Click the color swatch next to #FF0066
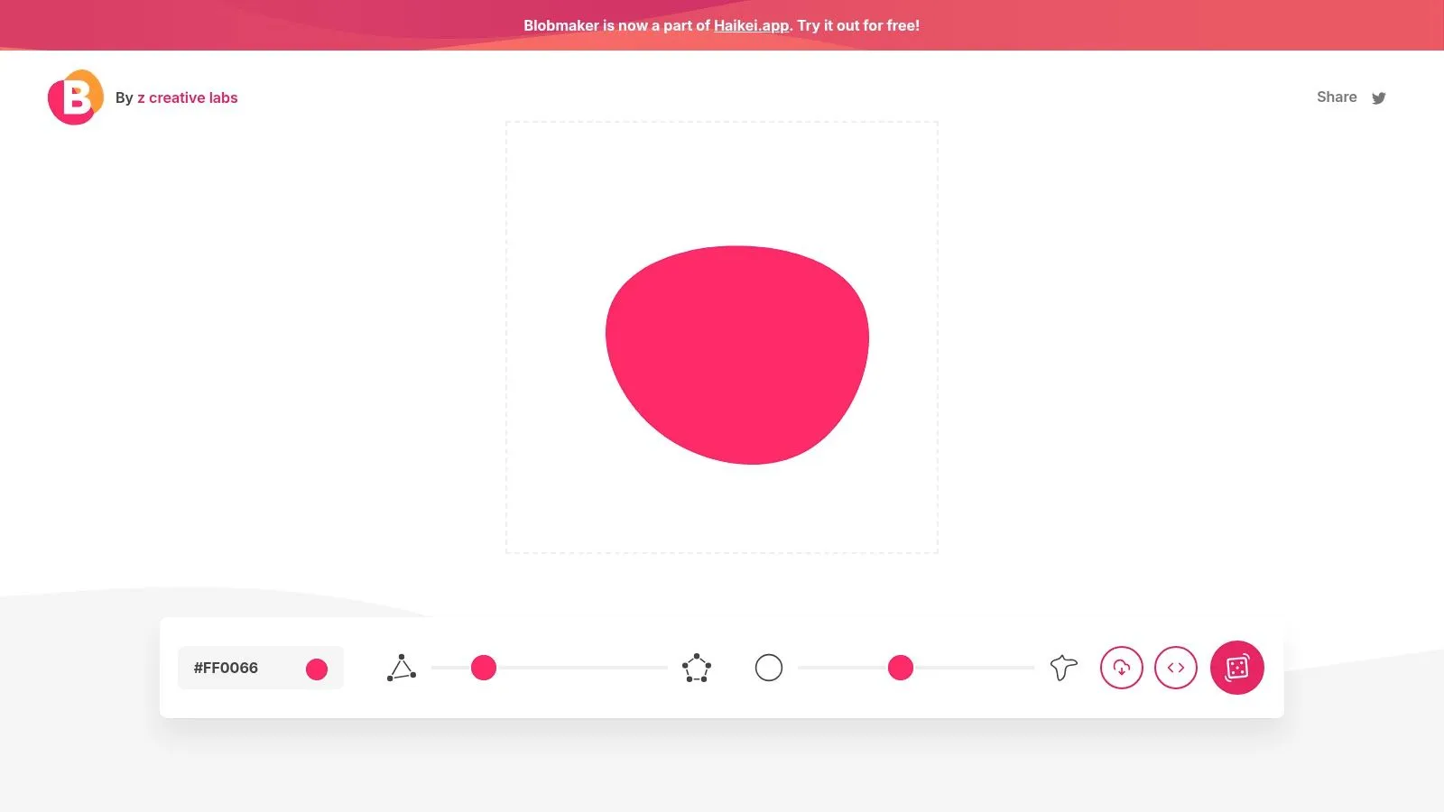The height and width of the screenshot is (812, 1444). click(x=317, y=668)
